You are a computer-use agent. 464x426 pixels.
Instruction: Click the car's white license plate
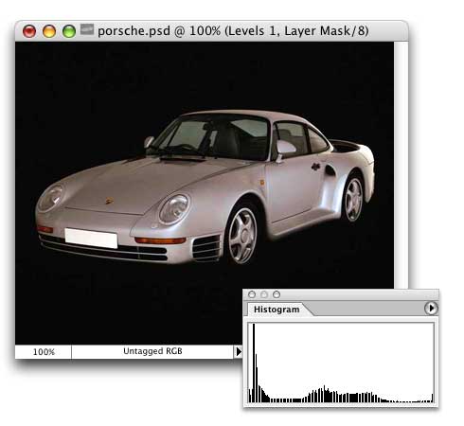pos(91,238)
